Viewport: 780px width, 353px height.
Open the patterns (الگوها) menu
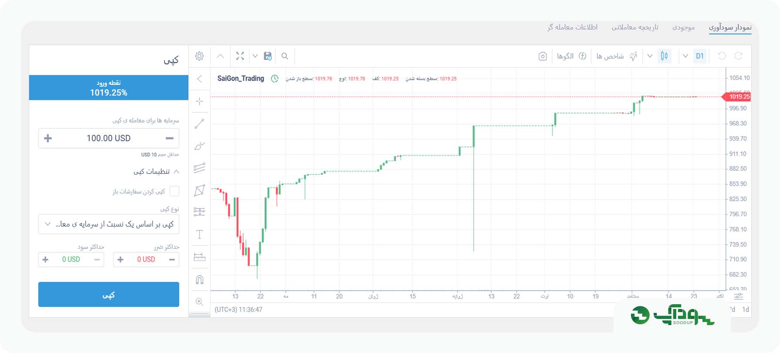click(572, 56)
